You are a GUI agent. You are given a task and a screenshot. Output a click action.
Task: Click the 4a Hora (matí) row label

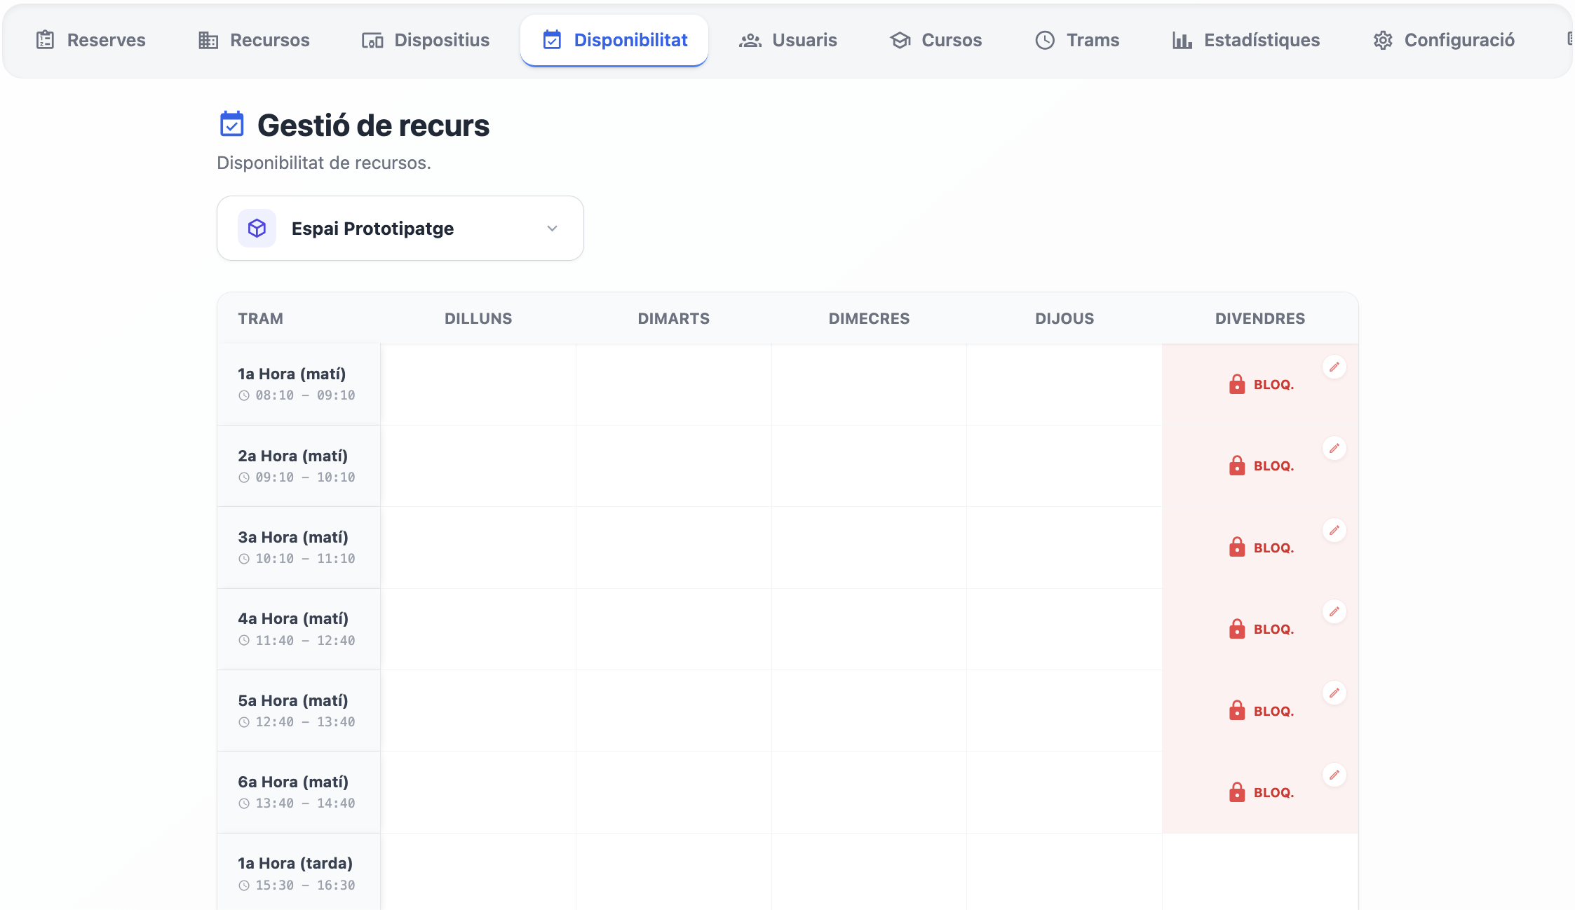coord(293,618)
